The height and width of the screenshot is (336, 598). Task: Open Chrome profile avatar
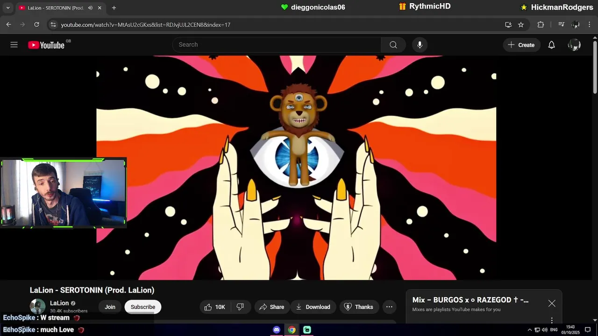coord(576,25)
